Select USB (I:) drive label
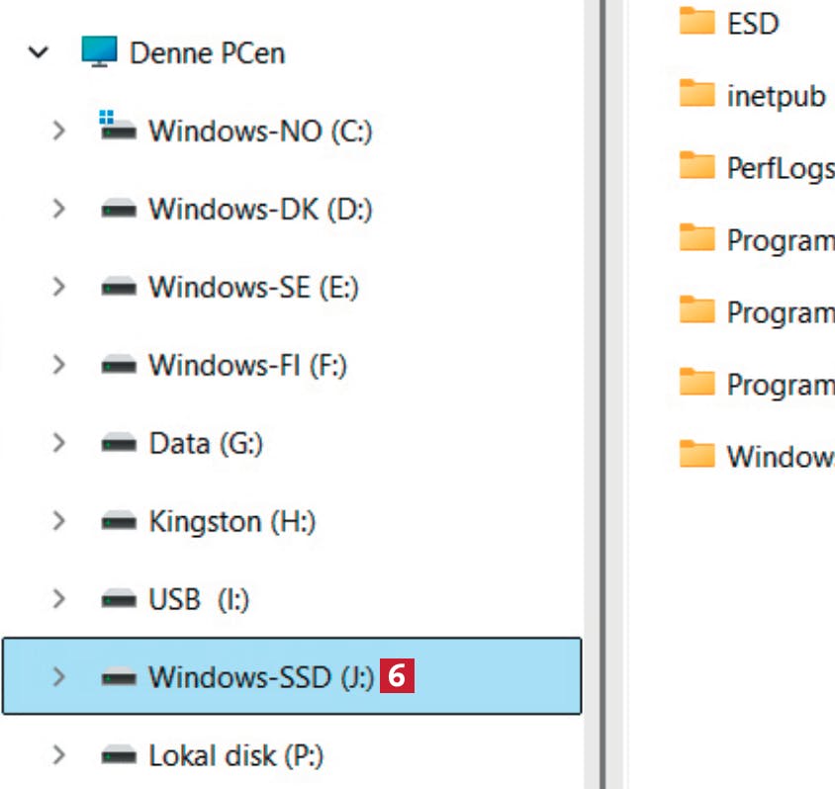Image resolution: width=835 pixels, height=789 pixels. 199,599
